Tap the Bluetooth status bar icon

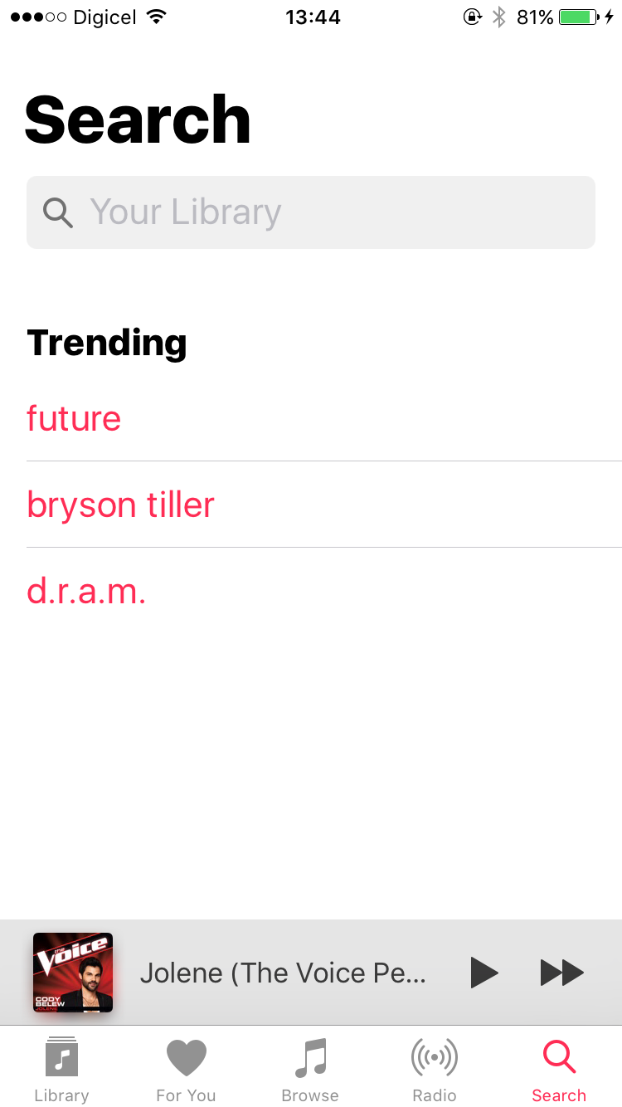(498, 17)
